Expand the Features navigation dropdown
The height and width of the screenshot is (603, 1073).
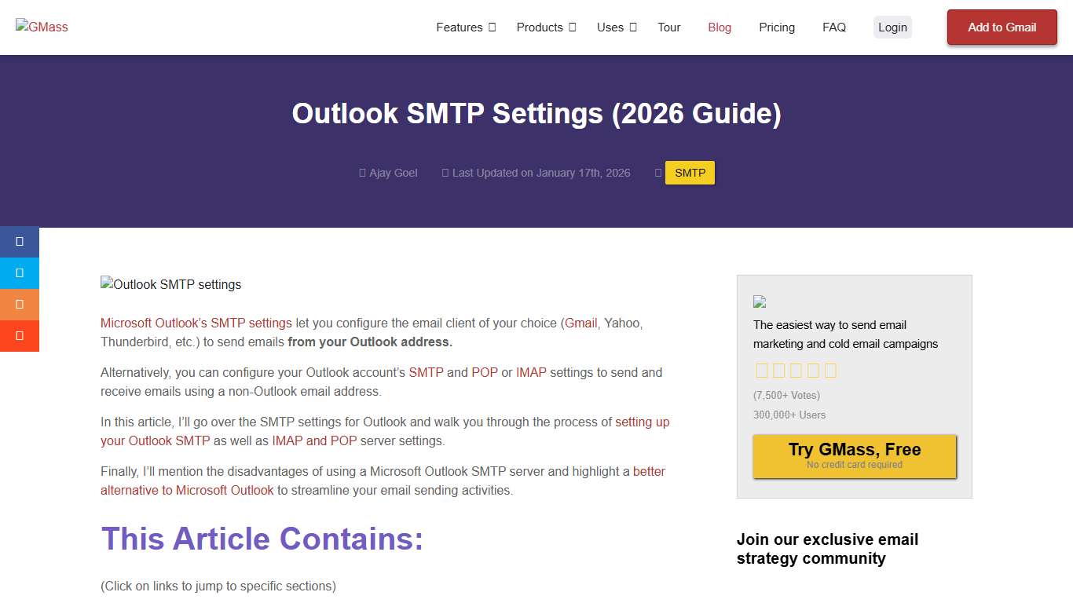465,27
